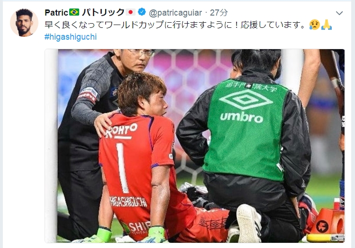Click the crying face emoji in tweet
355x248 pixels.
click(x=315, y=25)
